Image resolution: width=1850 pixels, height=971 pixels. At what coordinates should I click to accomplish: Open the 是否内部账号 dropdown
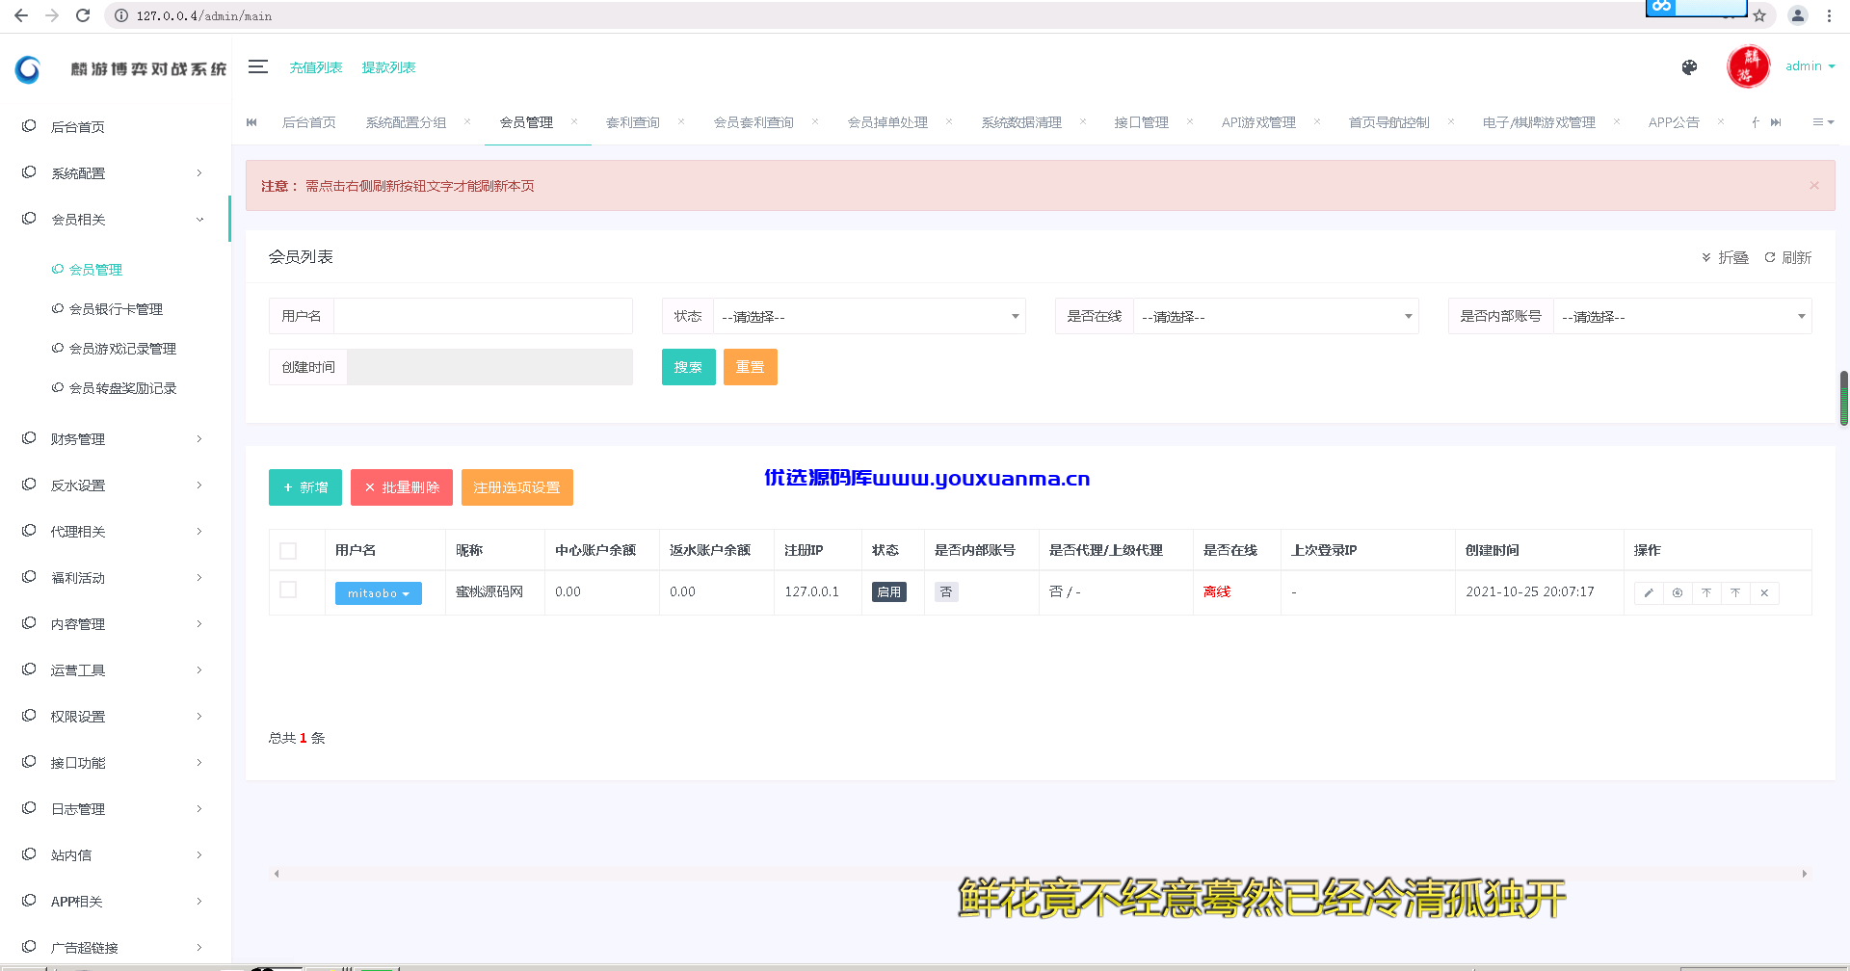coord(1682,316)
